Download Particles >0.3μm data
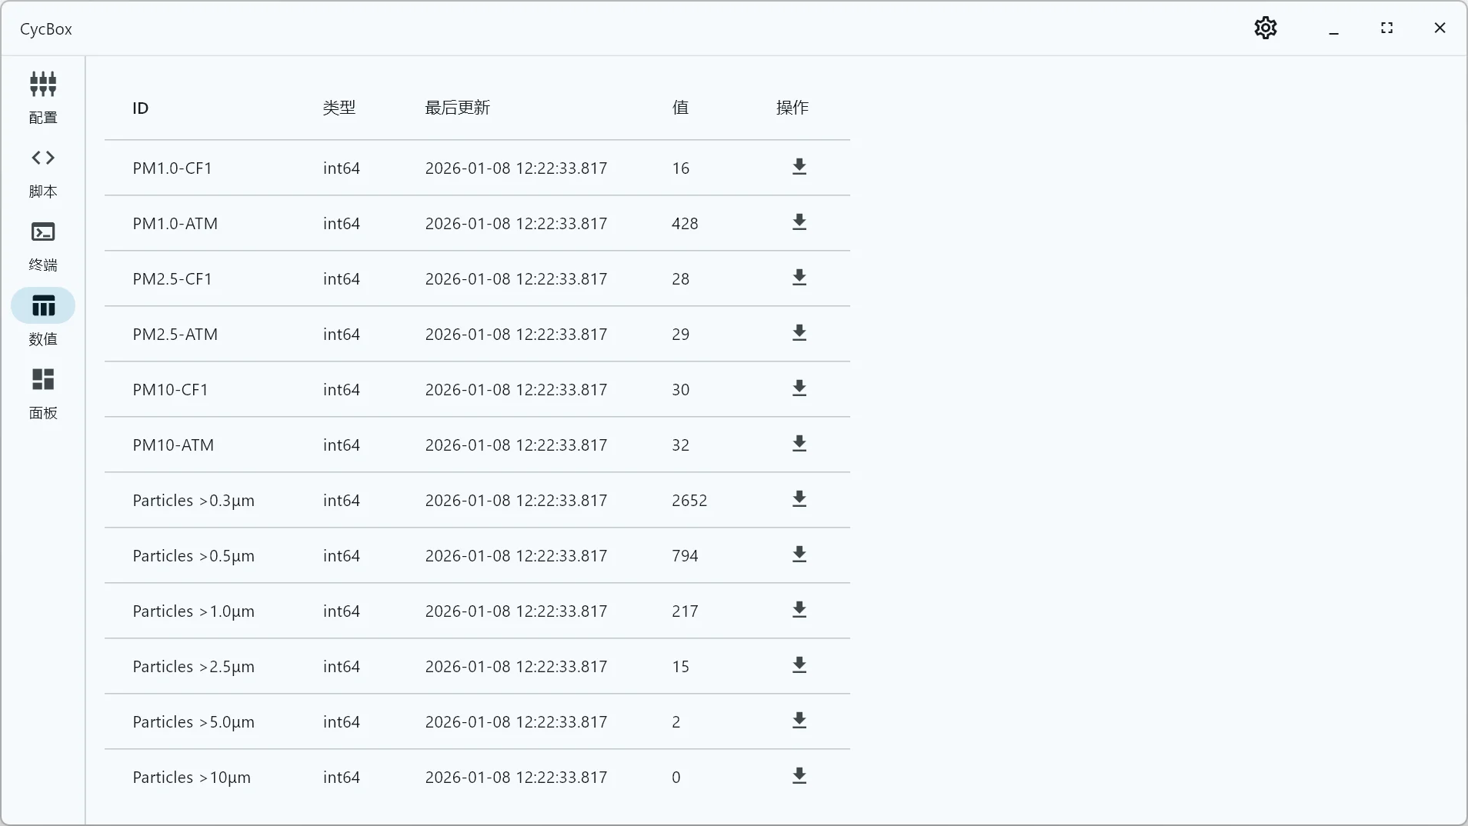 (x=799, y=500)
